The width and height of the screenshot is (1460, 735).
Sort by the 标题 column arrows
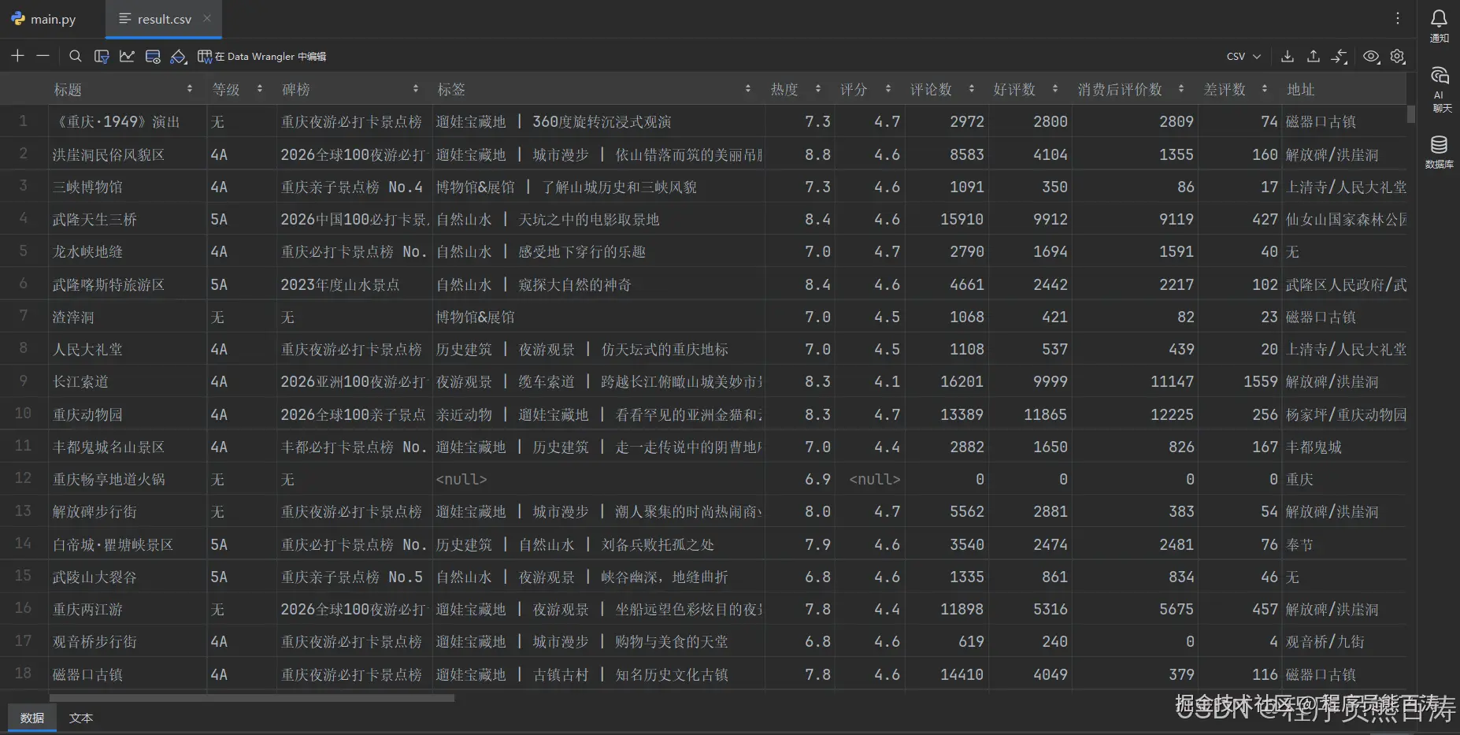point(190,89)
